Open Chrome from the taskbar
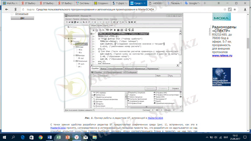 tap(40, 137)
